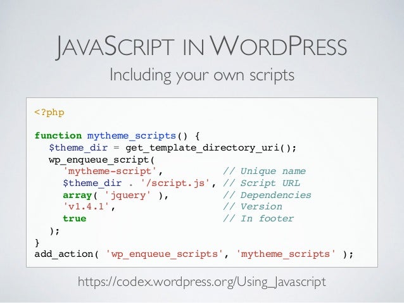The image size is (404, 303).
Task: Click the '<?php' opening tag
Action: point(49,113)
